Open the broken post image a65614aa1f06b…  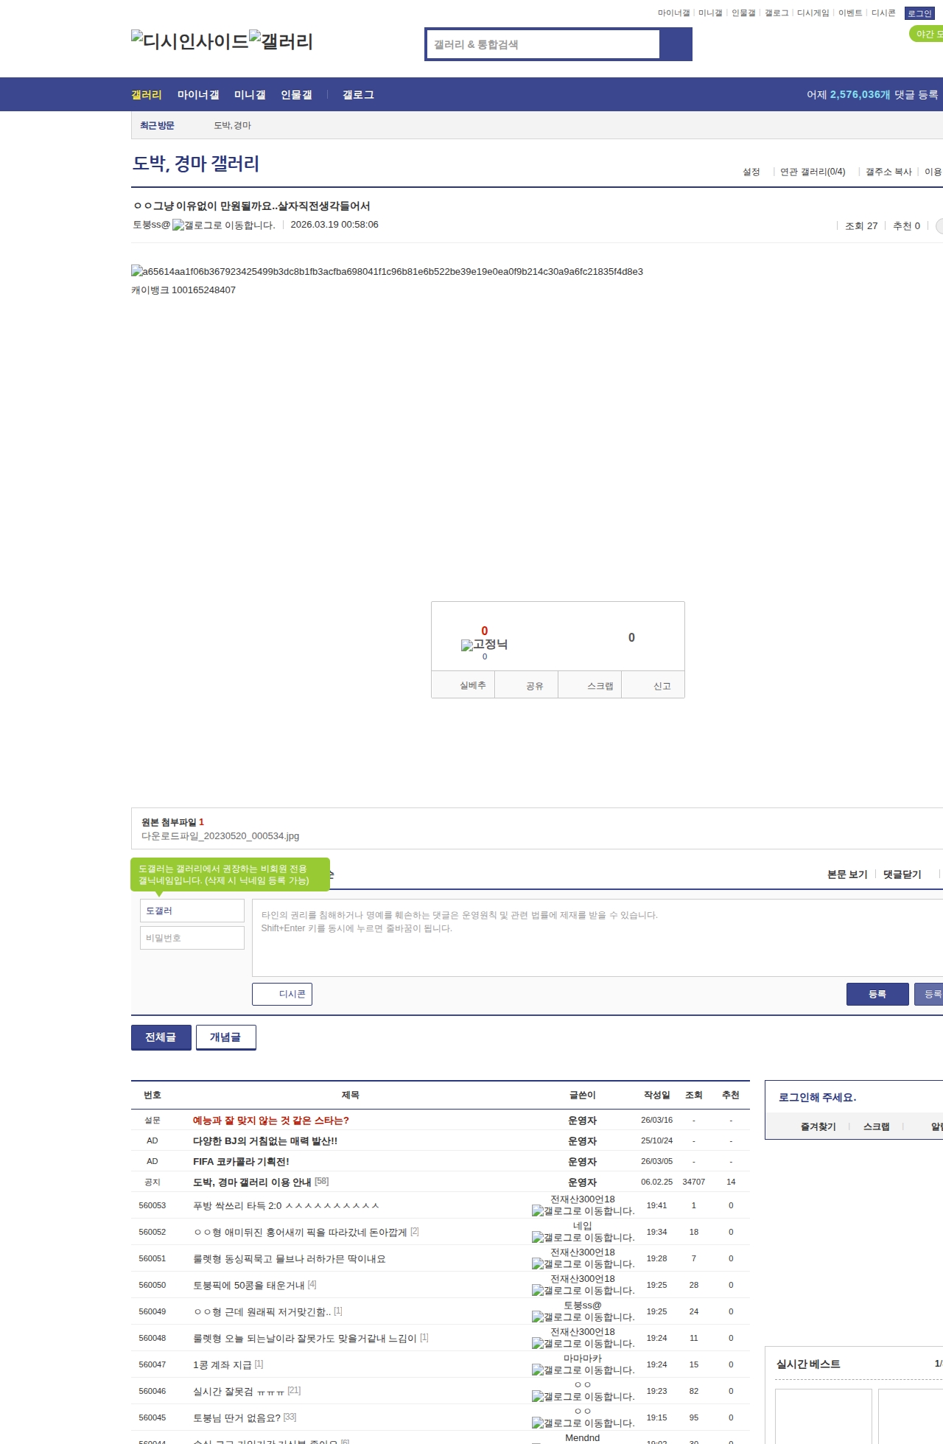[387, 272]
